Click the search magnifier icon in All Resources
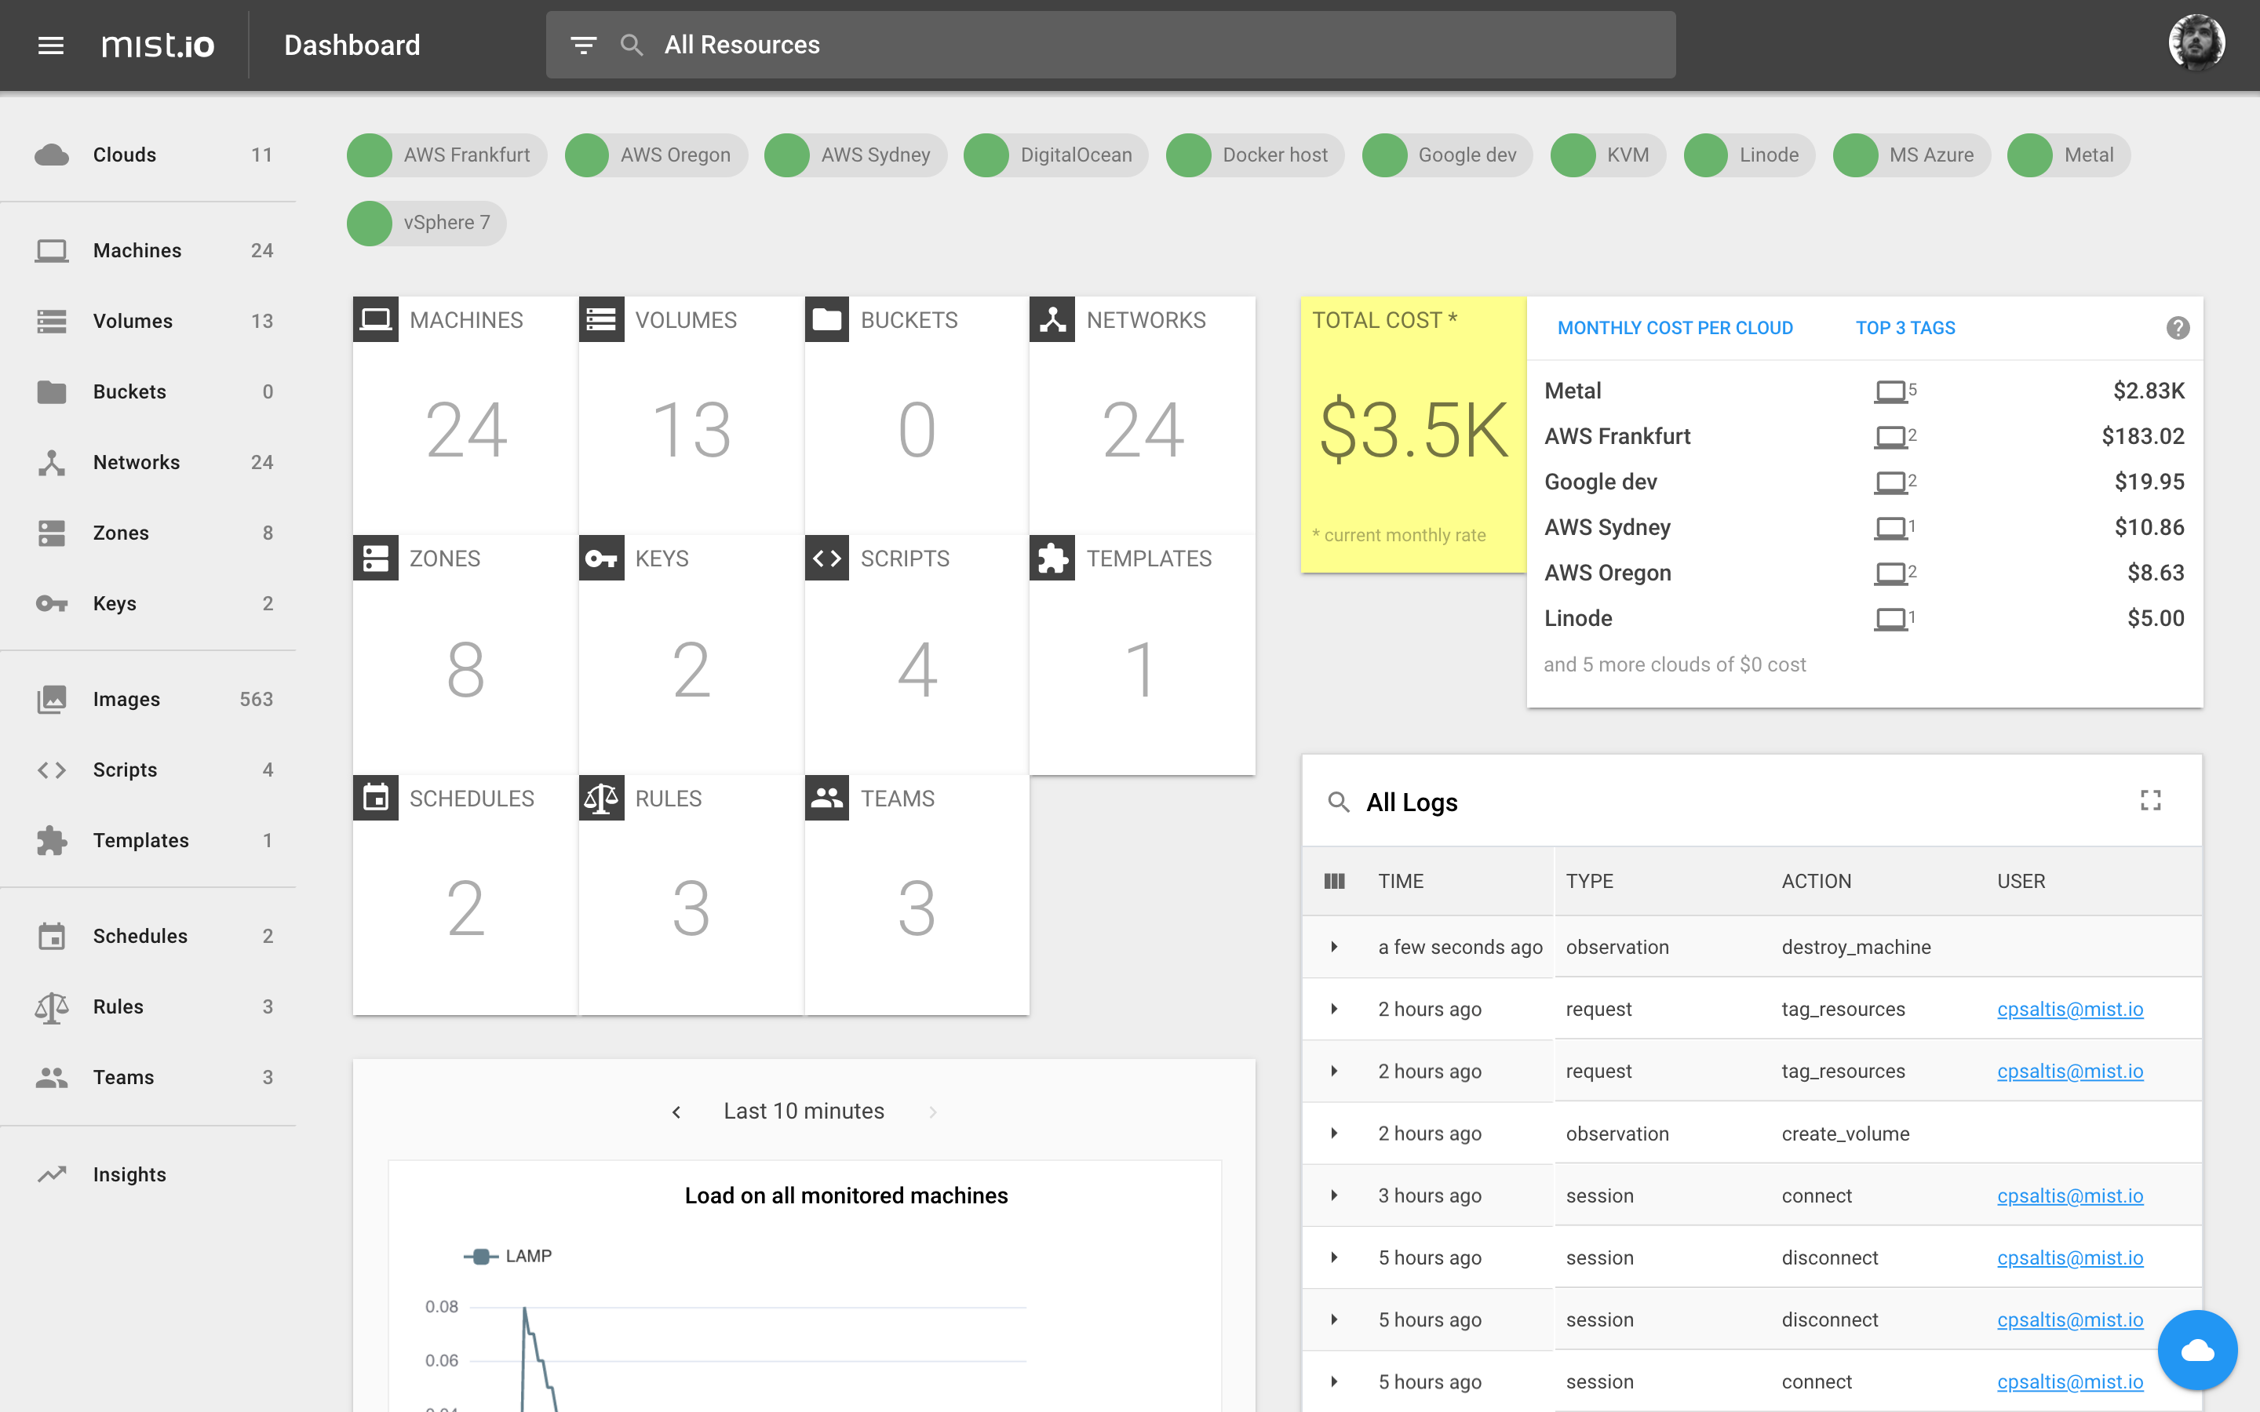Viewport: 2260px width, 1412px height. [x=632, y=45]
